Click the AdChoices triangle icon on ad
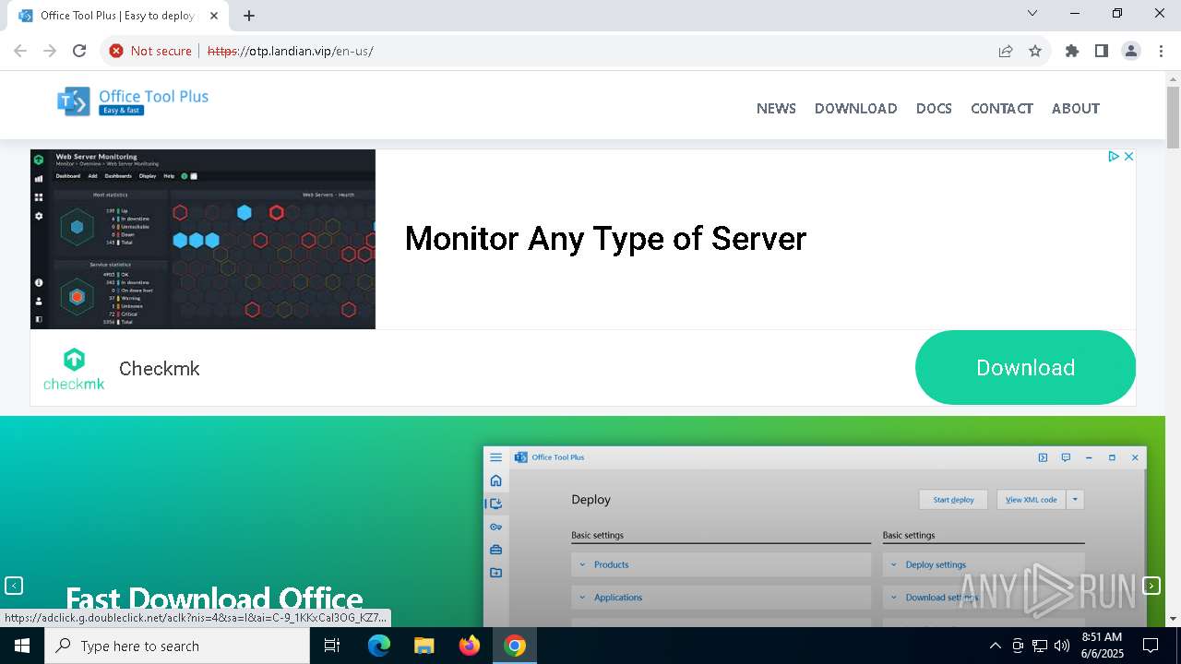This screenshot has width=1181, height=664. point(1114,157)
